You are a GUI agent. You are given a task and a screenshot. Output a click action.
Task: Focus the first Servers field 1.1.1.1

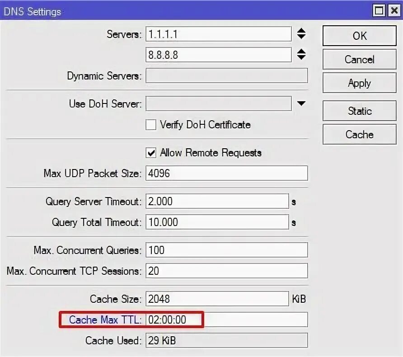[x=219, y=34]
